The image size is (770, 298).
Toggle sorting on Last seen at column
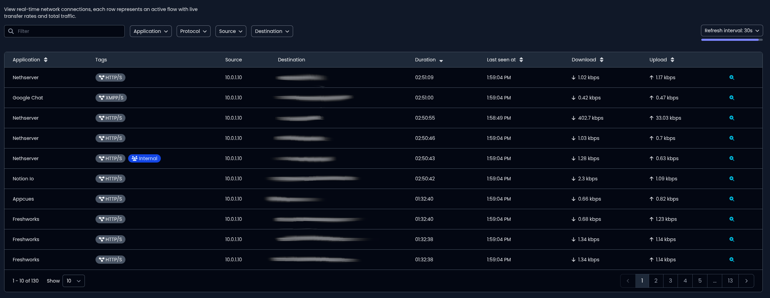(x=521, y=60)
